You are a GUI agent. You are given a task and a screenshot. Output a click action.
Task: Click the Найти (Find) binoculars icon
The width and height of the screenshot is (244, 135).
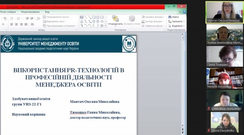(169, 17)
